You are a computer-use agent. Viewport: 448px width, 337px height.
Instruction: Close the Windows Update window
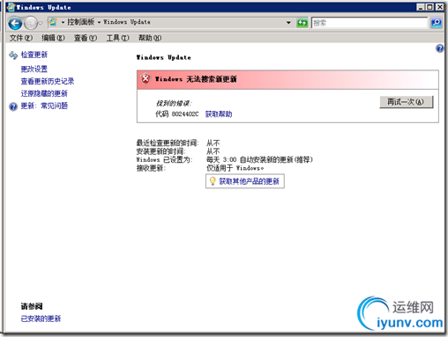(x=439, y=7)
